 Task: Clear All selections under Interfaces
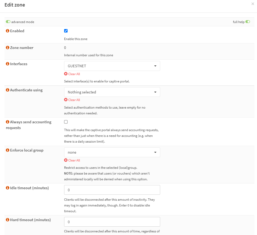72,74
